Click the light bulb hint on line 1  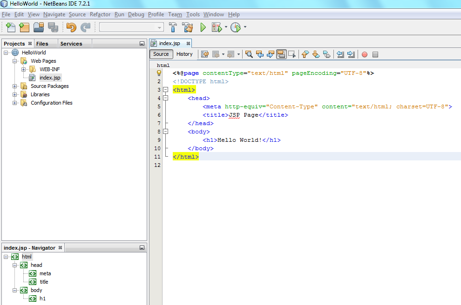coord(159,73)
